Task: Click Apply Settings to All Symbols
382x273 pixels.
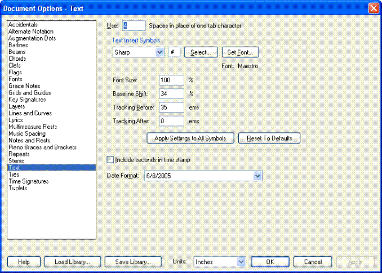Action: coord(190,138)
